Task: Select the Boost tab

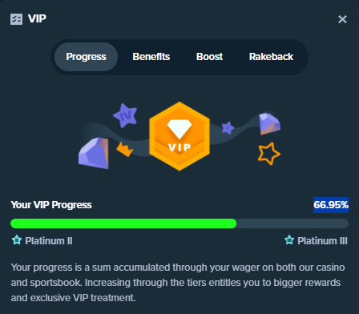Action: coord(209,57)
